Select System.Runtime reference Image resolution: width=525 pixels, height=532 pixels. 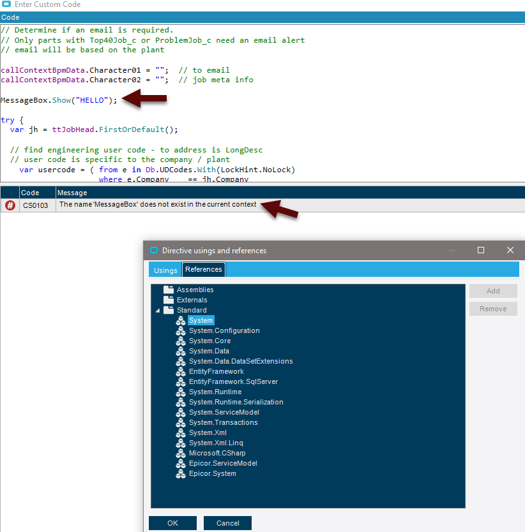point(215,392)
